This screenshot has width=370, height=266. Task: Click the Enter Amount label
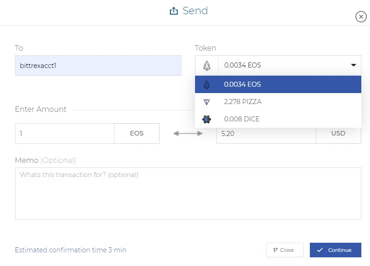coord(41,109)
